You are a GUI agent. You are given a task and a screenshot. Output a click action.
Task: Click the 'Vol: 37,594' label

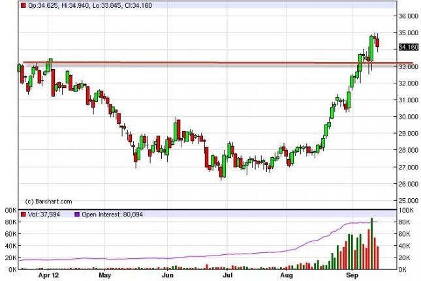tap(44, 214)
